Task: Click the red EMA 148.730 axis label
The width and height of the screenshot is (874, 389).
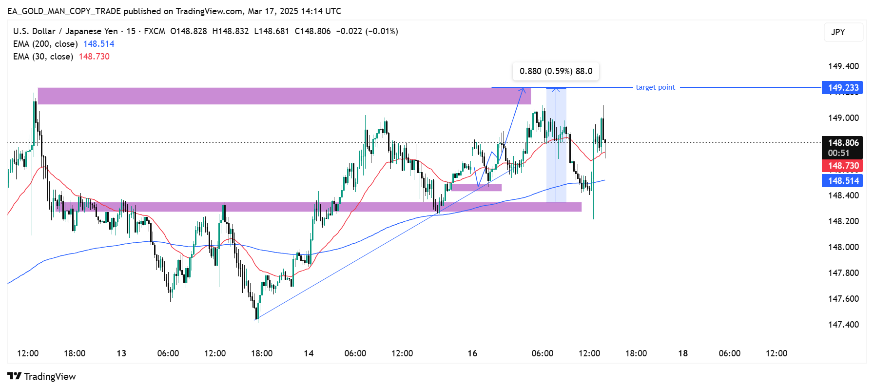Action: 842,166
